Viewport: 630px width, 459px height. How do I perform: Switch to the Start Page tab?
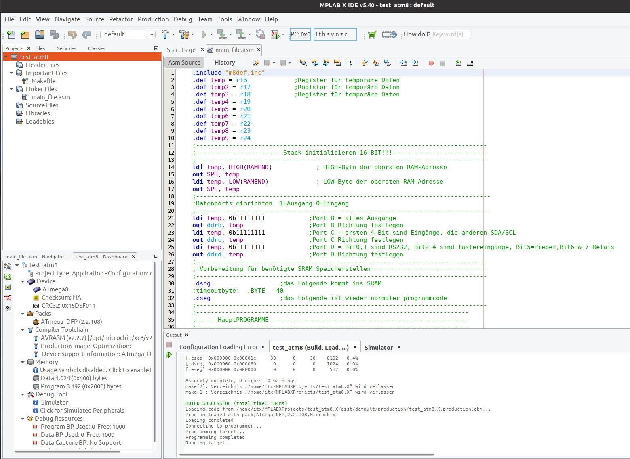[181, 50]
